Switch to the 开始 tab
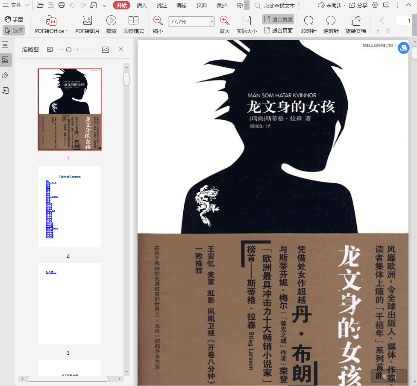This screenshot has width=417, height=386. pos(121,5)
